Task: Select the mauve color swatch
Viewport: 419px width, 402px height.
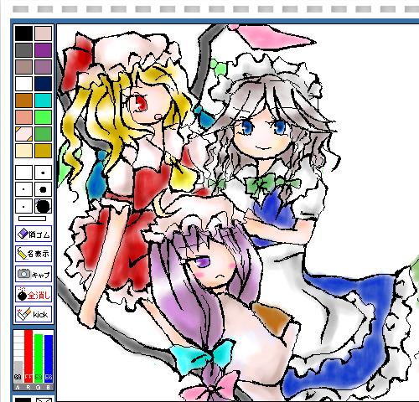Action: (x=44, y=67)
